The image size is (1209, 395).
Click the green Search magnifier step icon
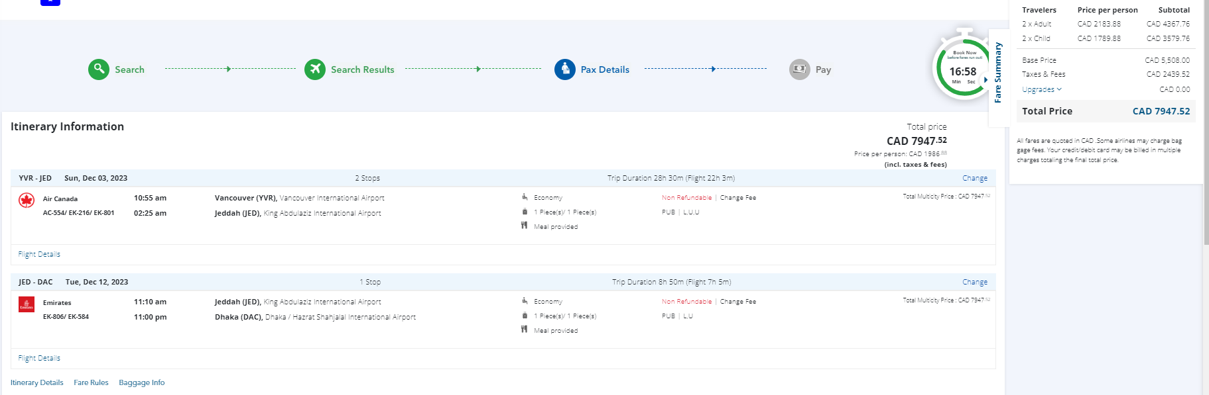pyautogui.click(x=99, y=69)
